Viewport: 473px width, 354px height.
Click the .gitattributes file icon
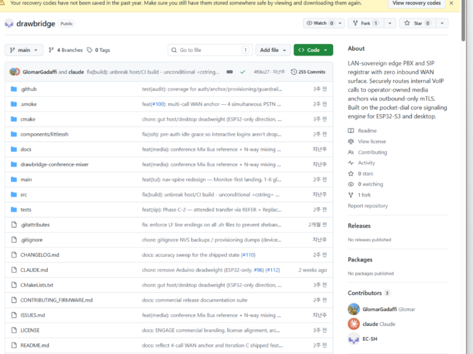coord(14,225)
